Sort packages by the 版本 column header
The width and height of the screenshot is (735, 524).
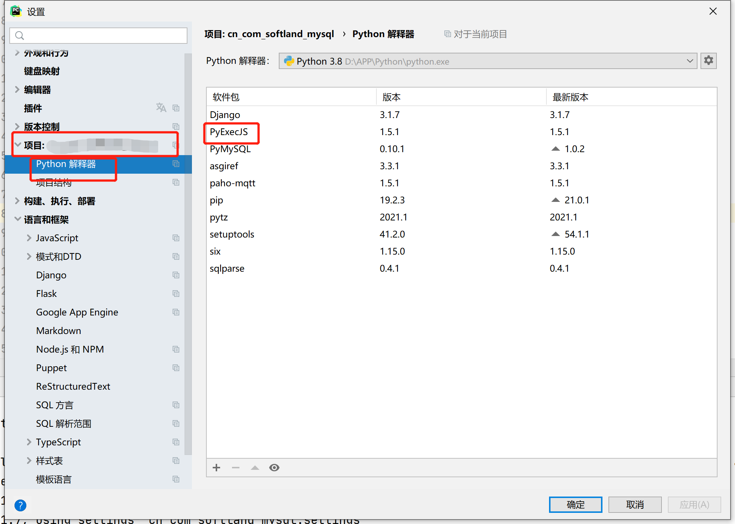pos(391,97)
